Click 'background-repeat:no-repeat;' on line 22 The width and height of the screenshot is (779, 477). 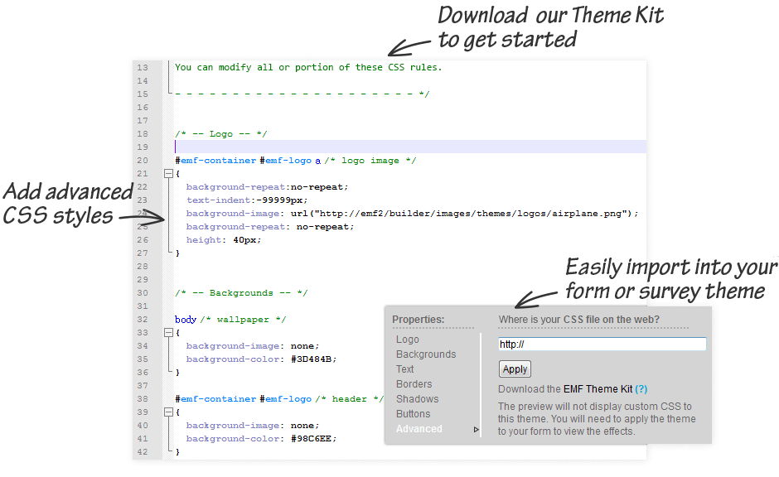268,186
